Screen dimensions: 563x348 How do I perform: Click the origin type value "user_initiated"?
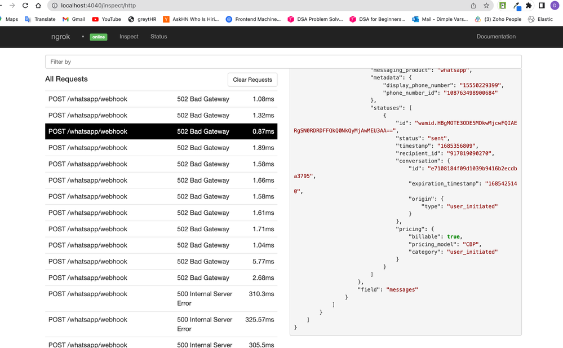pyautogui.click(x=472, y=207)
